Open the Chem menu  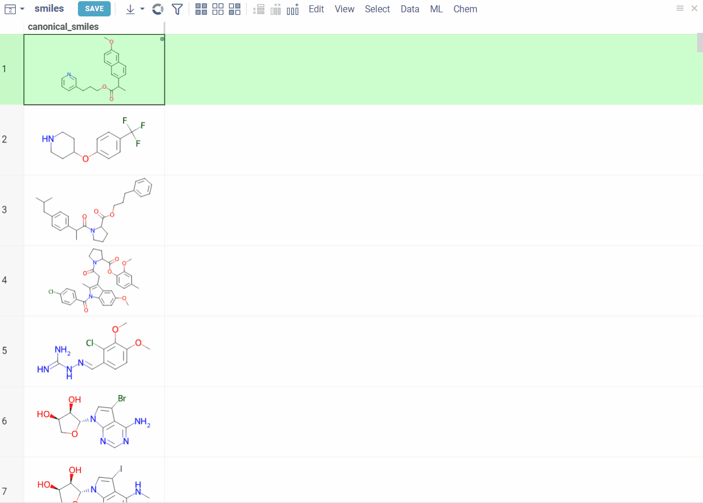465,9
